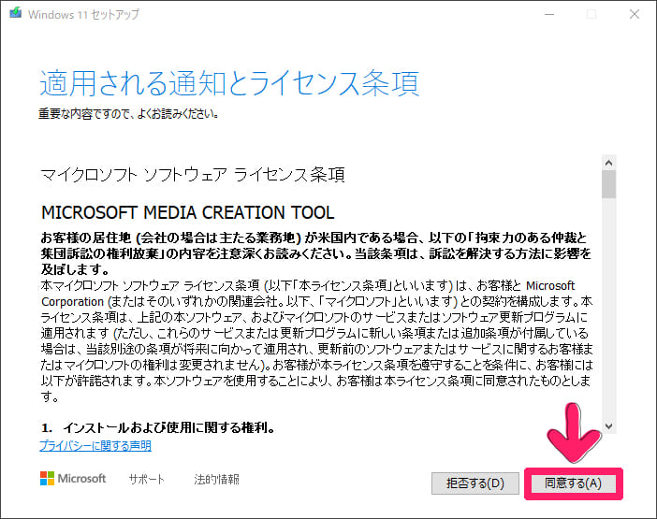Click the Windows 11 setup title bar icon
The image size is (657, 519).
16,13
